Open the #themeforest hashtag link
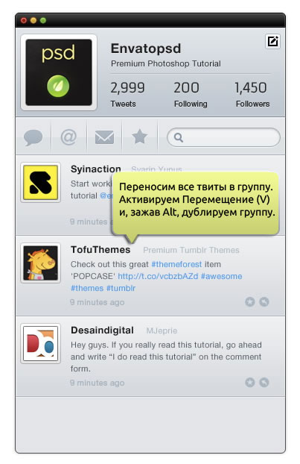This screenshot has height=464, width=300. click(176, 264)
